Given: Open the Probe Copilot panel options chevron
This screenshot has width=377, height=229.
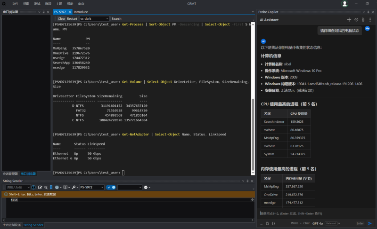Looking at the screenshot, I should click(364, 12).
